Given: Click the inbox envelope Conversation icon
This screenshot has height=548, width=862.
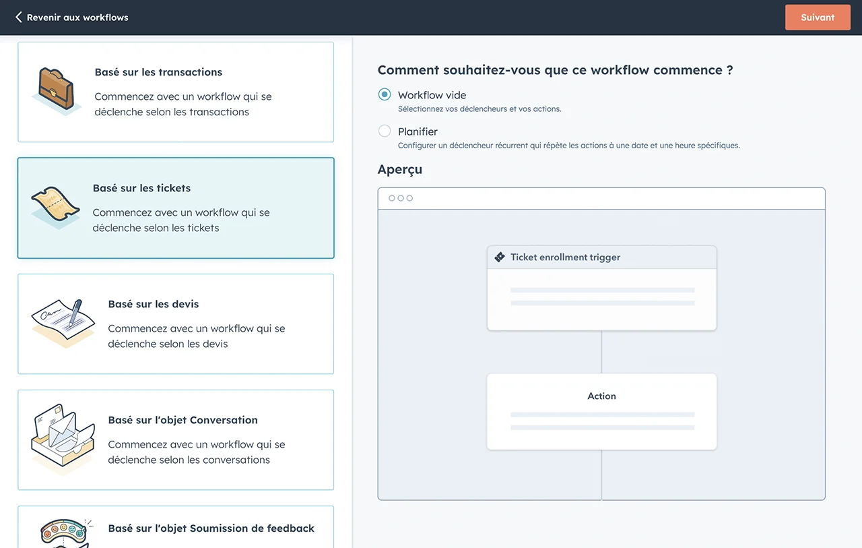Looking at the screenshot, I should (63, 439).
